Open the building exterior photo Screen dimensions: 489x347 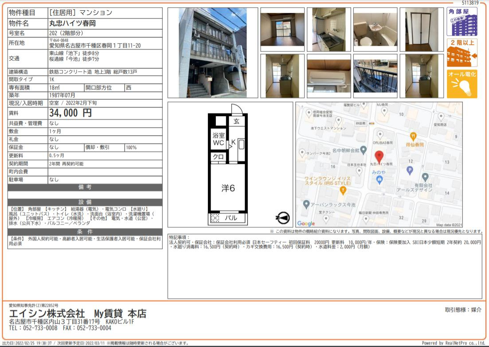pyautogui.click(x=213, y=53)
